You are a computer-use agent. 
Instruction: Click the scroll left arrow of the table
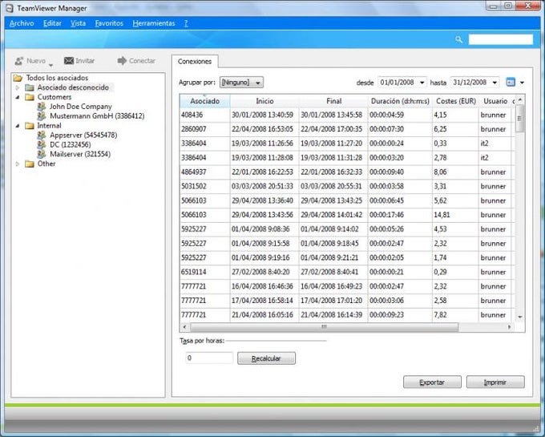(184, 327)
